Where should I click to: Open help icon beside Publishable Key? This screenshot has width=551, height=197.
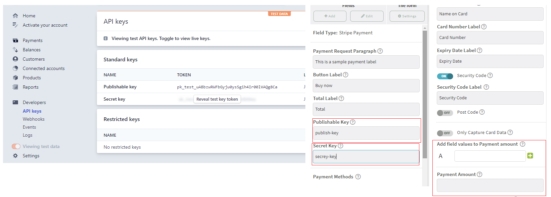click(x=353, y=122)
